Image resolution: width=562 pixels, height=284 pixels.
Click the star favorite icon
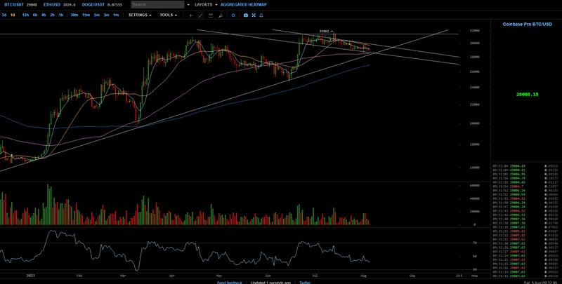[233, 15]
